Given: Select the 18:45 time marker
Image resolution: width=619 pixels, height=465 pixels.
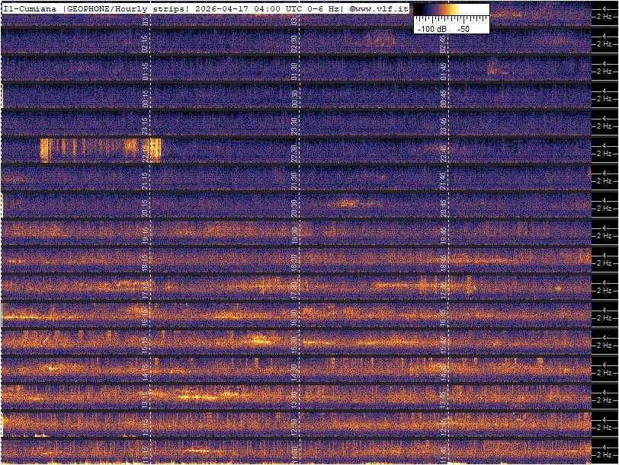Looking at the screenshot, I should [x=443, y=262].
